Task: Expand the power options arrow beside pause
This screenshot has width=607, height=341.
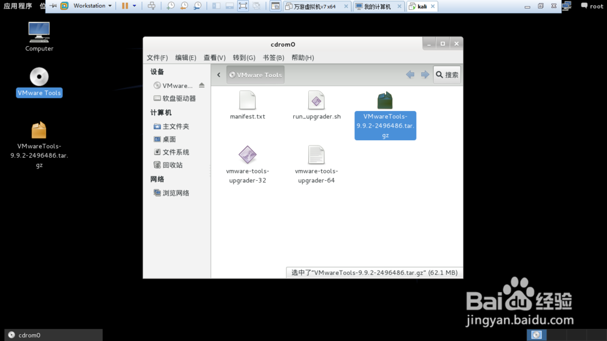Action: click(x=134, y=6)
